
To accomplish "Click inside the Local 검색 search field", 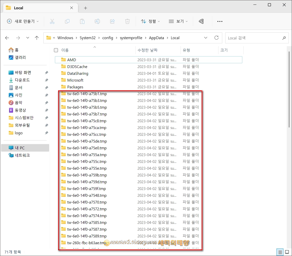I will [253, 38].
